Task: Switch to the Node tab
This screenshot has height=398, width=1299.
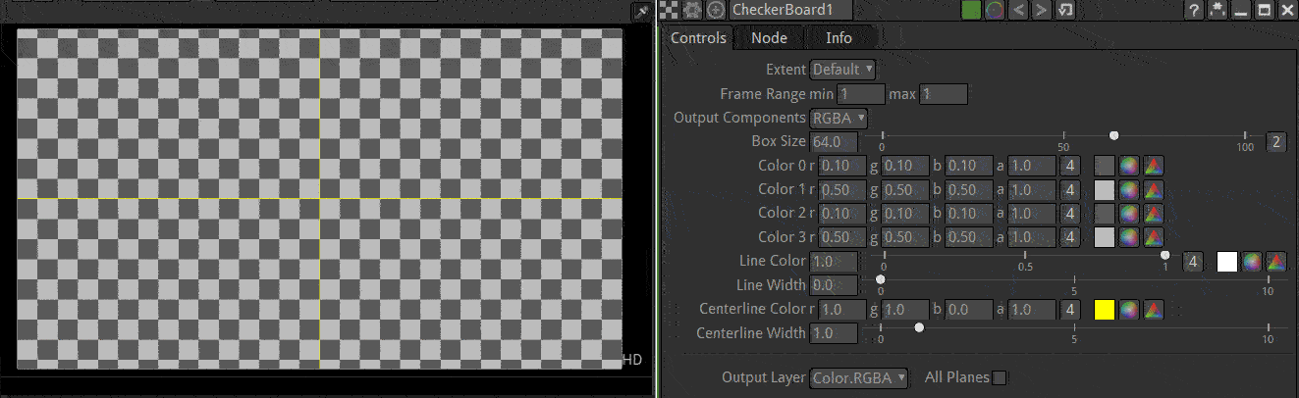Action: click(x=769, y=37)
